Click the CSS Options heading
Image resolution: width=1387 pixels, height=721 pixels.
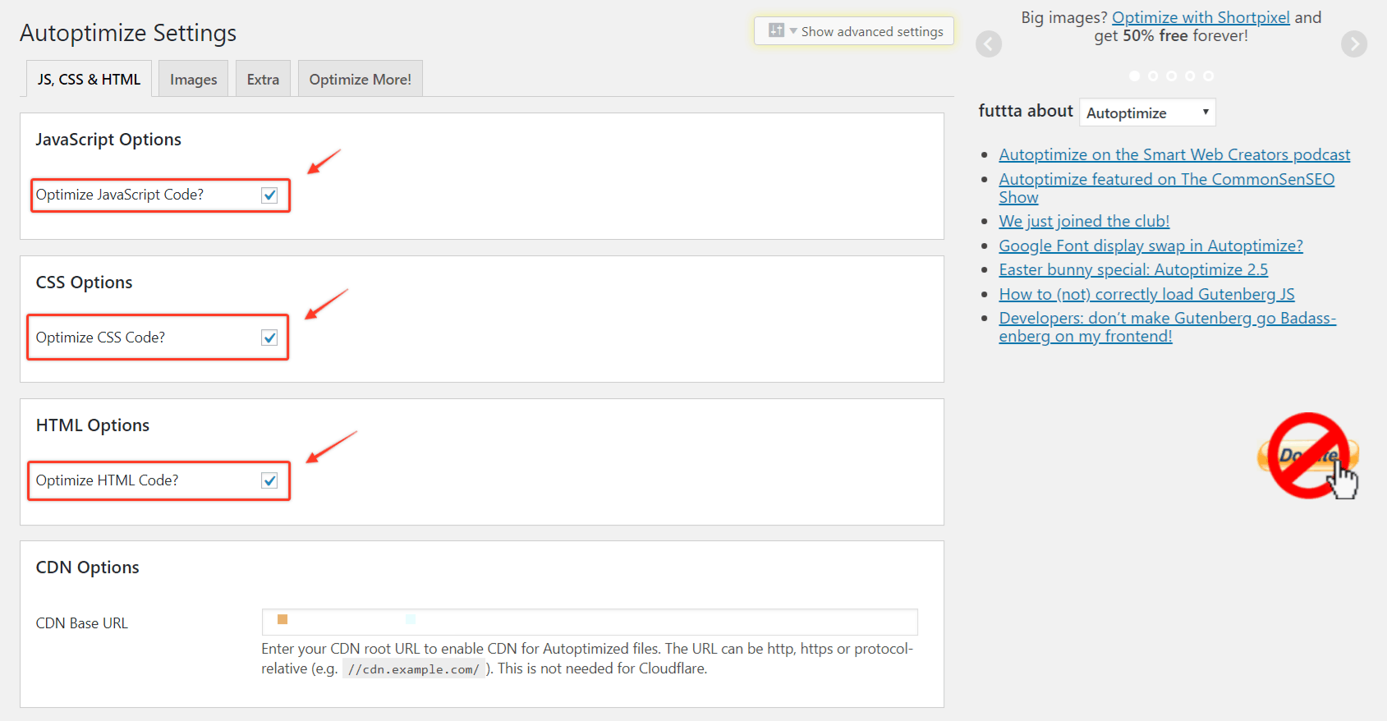(x=84, y=282)
